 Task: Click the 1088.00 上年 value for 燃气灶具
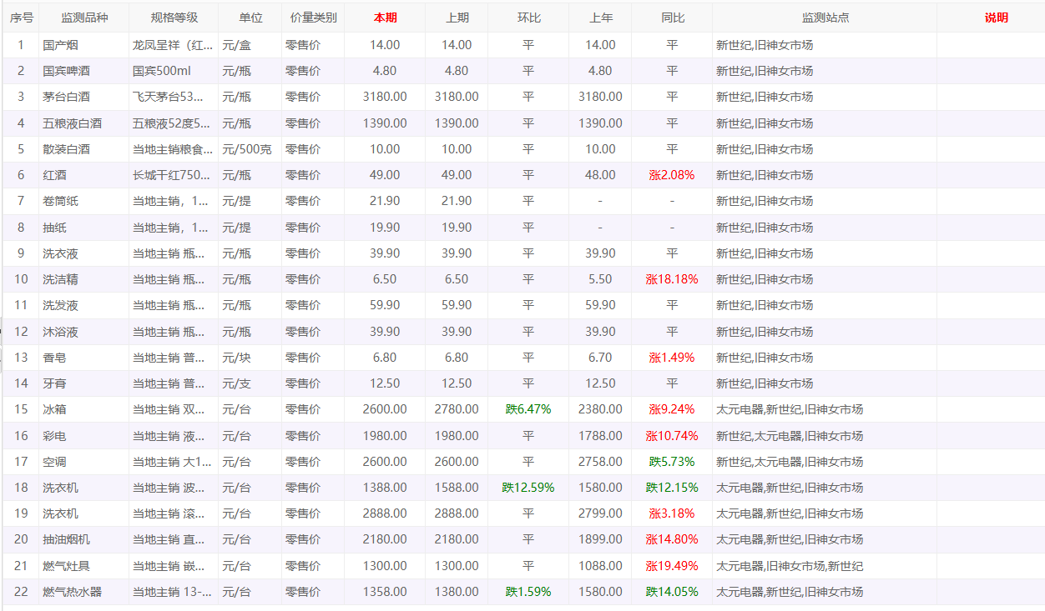pos(600,566)
